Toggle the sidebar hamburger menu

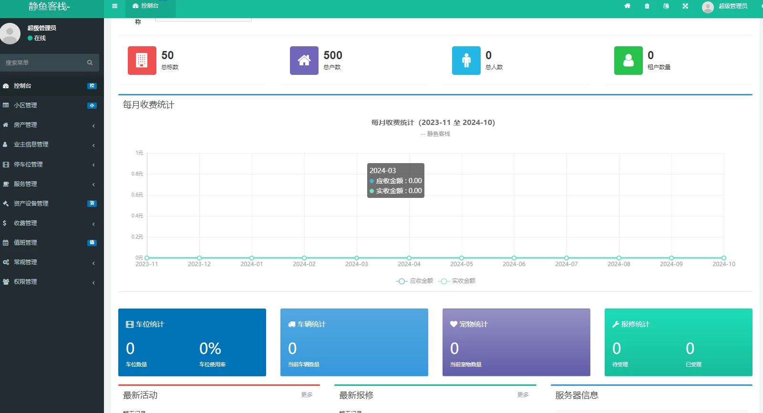coord(114,6)
